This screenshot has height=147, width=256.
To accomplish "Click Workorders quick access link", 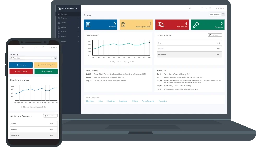I will 163,101.
